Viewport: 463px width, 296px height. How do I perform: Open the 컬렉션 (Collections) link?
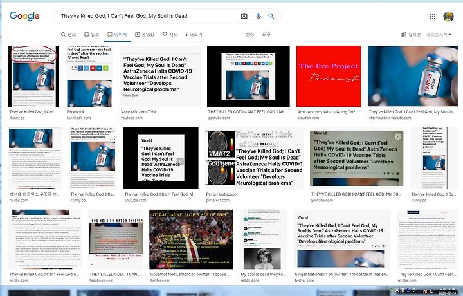coord(411,35)
